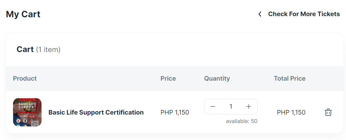Screen dimensions: 346x140
Task: Open Basic Life Support Certification product name
Action: [96, 112]
